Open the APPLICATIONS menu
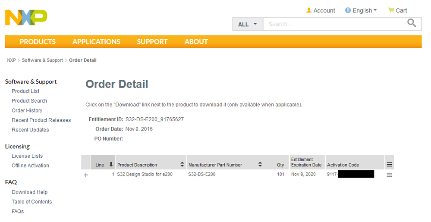431x222 pixels. click(96, 42)
